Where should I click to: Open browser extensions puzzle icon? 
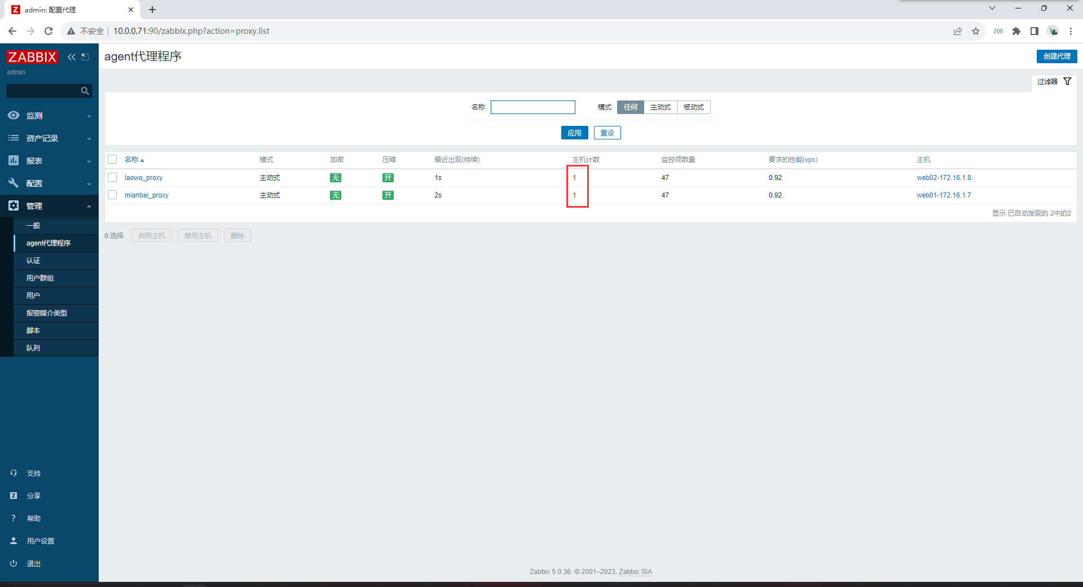point(1016,31)
